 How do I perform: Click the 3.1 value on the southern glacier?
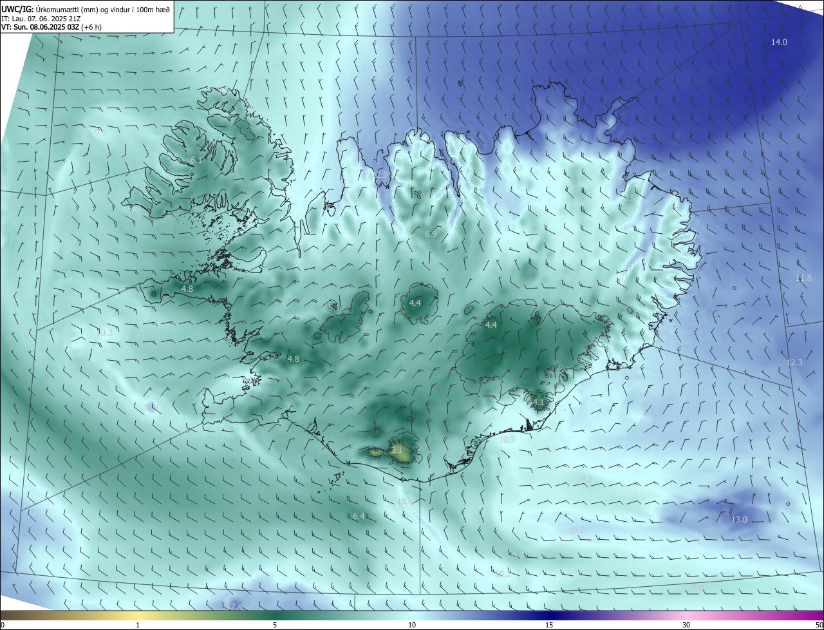[396, 450]
